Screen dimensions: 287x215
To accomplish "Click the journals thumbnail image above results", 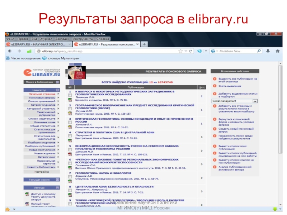I will pos(77,72).
